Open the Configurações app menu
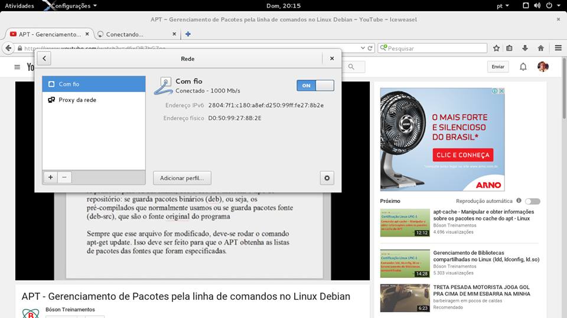This screenshot has height=318, width=567. (71, 6)
